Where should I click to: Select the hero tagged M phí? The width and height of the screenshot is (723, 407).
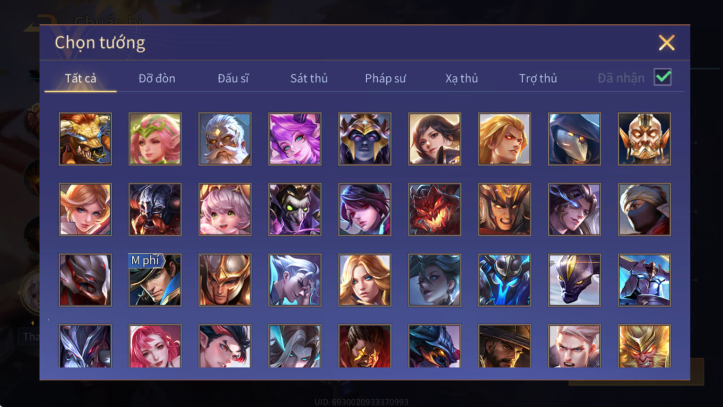point(155,280)
